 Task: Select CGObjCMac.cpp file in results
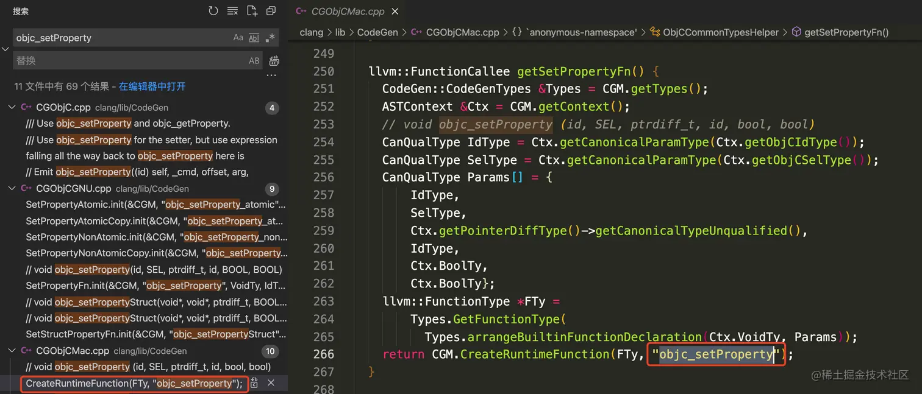coord(73,351)
